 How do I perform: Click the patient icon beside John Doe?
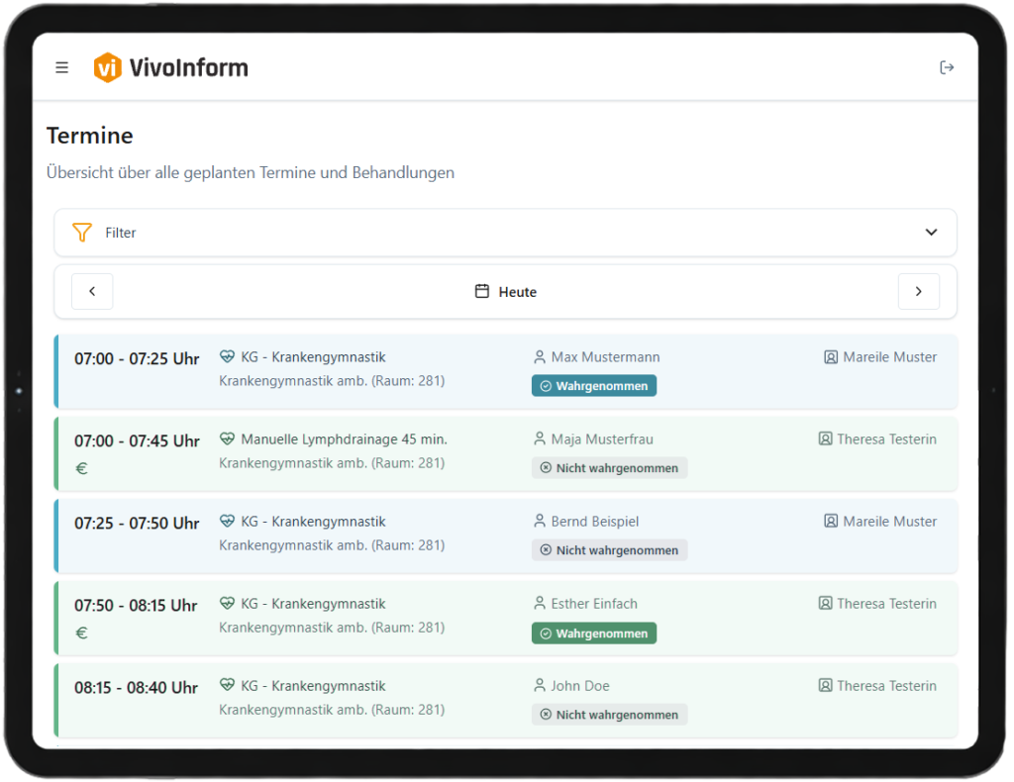540,685
